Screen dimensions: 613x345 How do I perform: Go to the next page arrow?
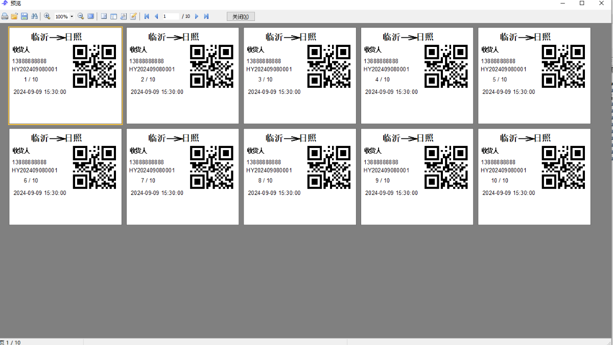[197, 16]
